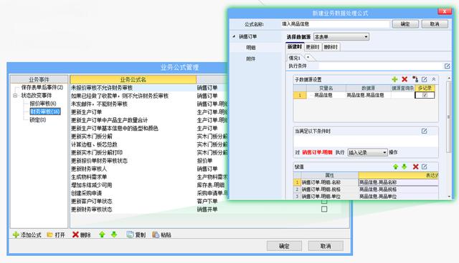Click the 粘贴 paste icon

tap(156, 234)
